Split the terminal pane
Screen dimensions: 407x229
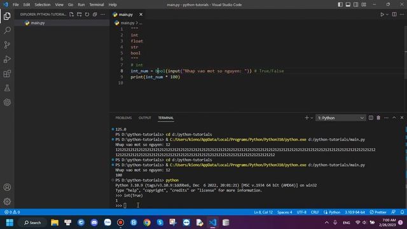371,118
